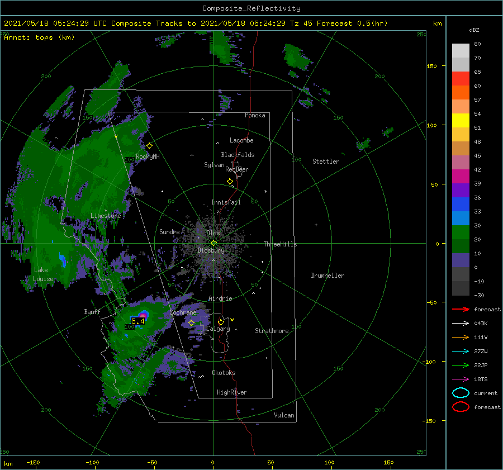Click the ThreeHills label

pos(280,244)
